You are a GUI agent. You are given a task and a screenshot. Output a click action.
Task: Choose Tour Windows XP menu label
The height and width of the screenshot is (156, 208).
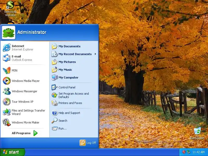point(23,102)
